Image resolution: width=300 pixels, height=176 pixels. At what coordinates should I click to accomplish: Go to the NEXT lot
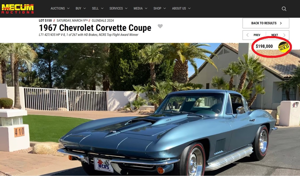pyautogui.click(x=278, y=35)
